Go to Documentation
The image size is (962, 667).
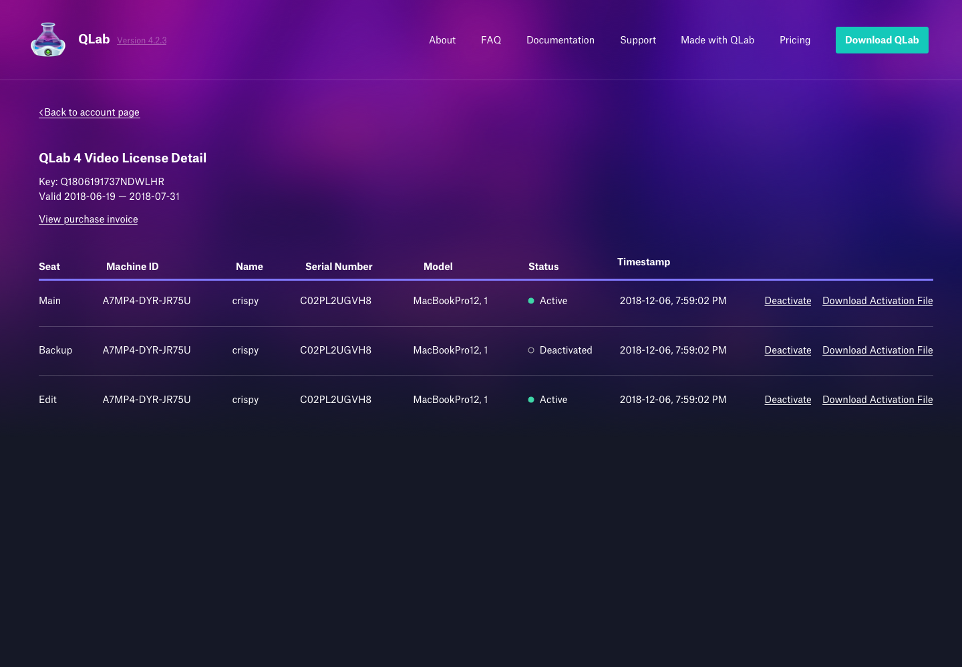[x=560, y=40]
